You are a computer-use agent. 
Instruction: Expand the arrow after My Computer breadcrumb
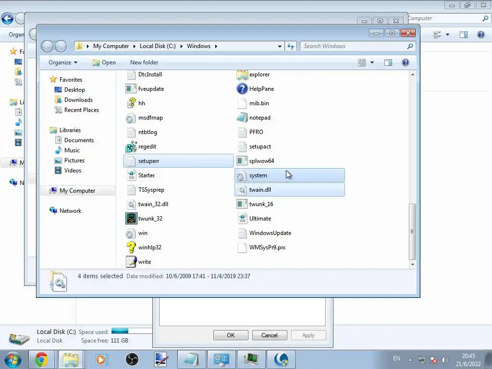click(135, 47)
